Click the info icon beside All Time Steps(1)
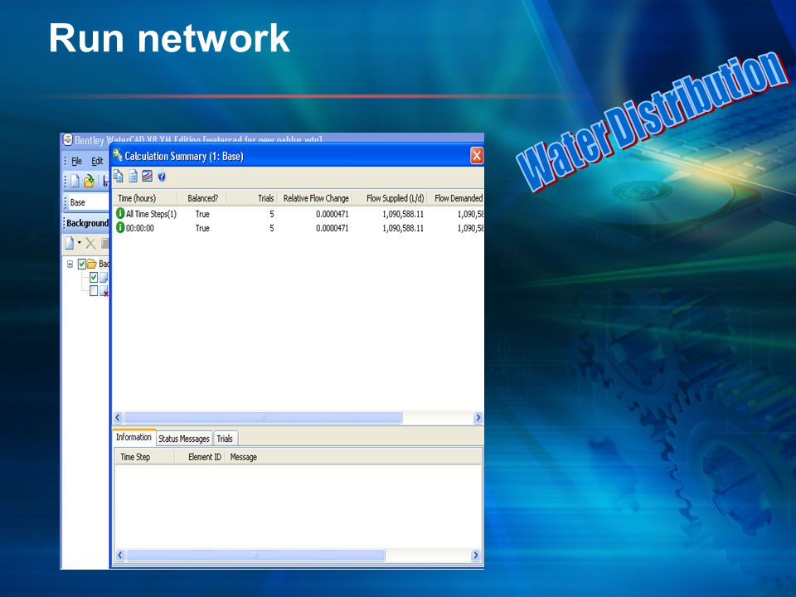 point(120,214)
